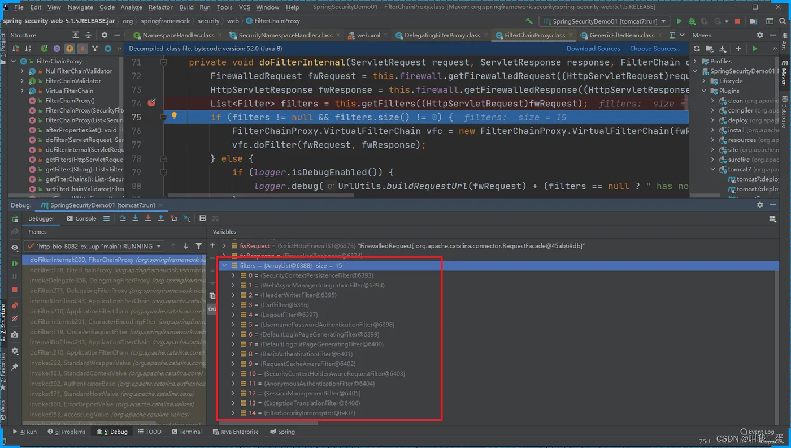Screen dimensions: 791x448
Task: Collapse filters ArrayList variable node
Action: pyautogui.click(x=224, y=265)
